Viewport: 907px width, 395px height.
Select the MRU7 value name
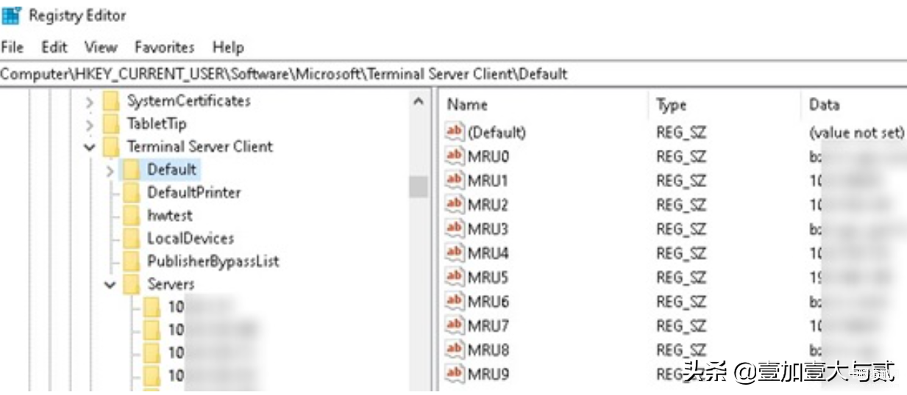pos(488,327)
